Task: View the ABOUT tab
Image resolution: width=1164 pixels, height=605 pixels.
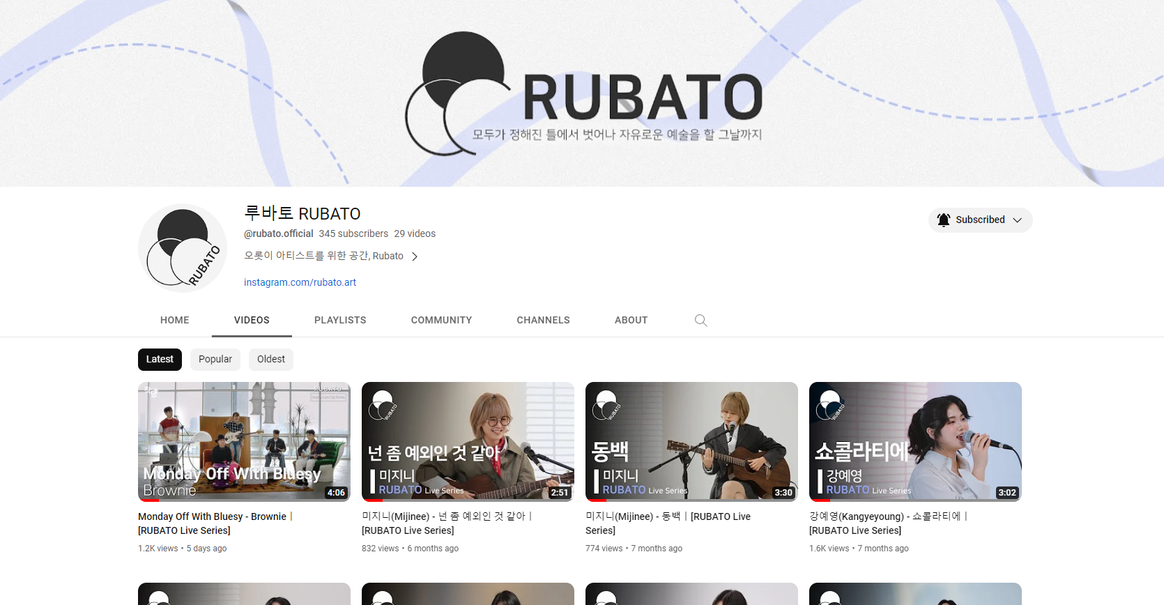Action: pos(631,320)
